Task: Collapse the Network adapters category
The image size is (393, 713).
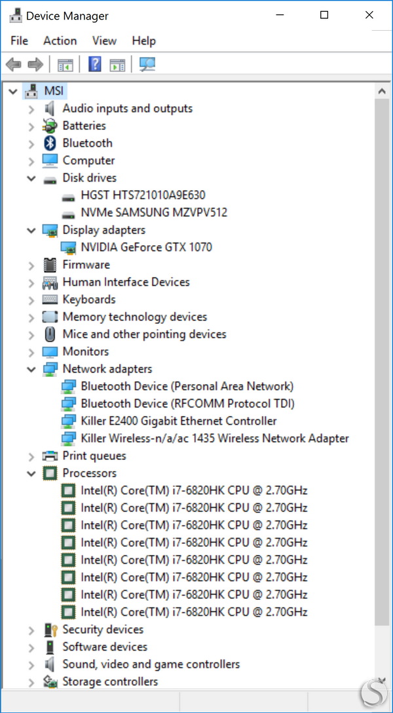Action: pyautogui.click(x=31, y=369)
